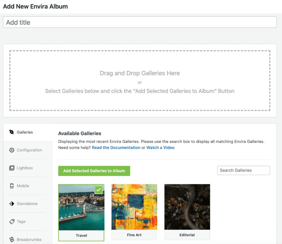This screenshot has height=244, width=282.
Task: Click the Drag and Drop Galleries Here area
Action: [140, 81]
